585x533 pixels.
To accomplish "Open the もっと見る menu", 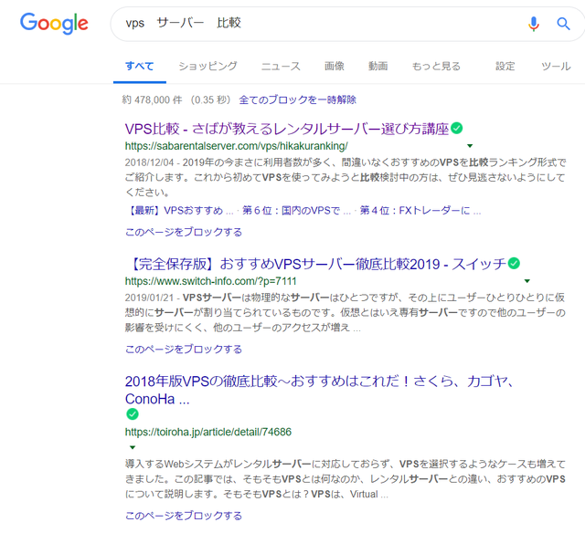I will tap(436, 67).
